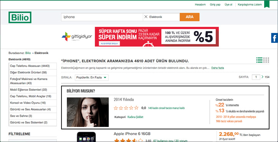The height and width of the screenshot is (142, 278).
Task: Click 140 kadın cinsel tacize maruz kaldı
Action: 166,108
